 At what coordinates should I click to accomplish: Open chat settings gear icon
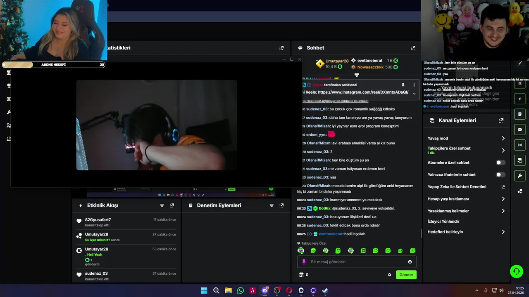point(389,275)
